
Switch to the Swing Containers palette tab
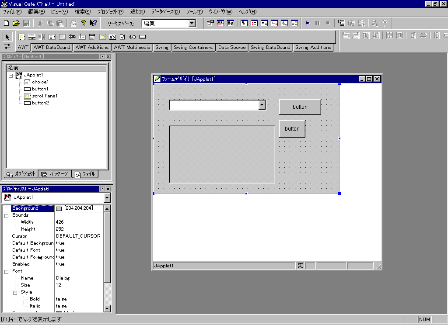point(193,47)
